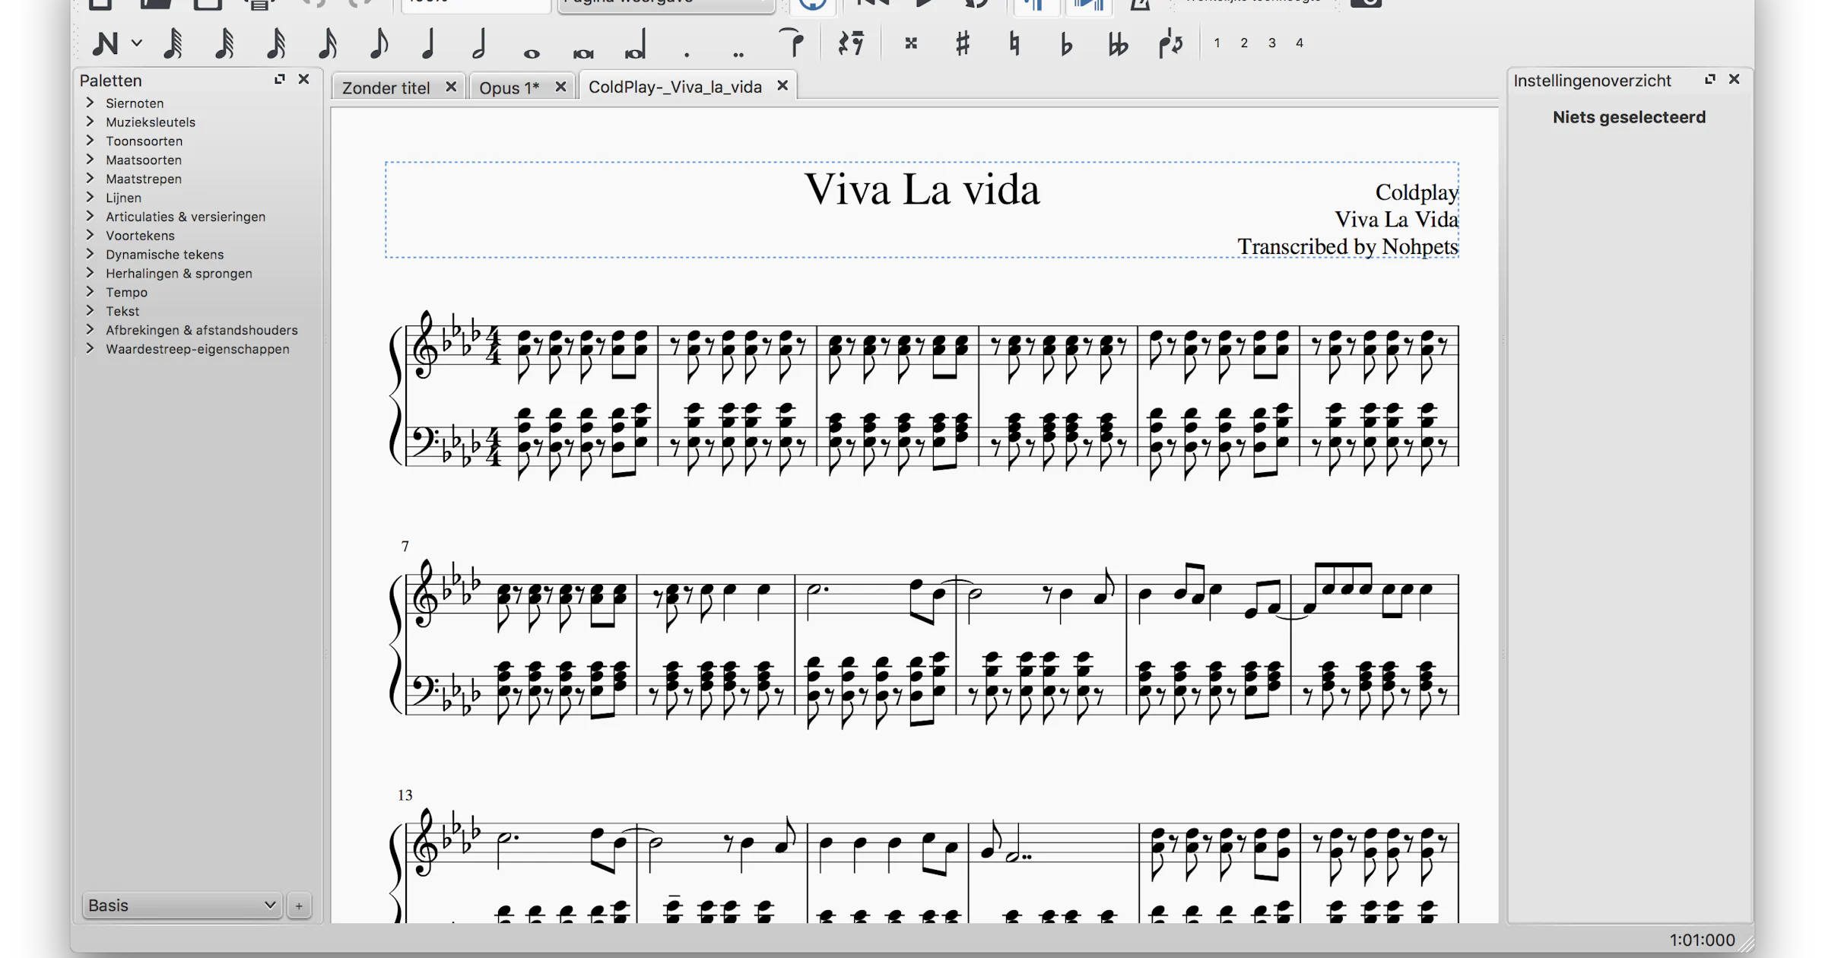
Task: Switch to the Opus 1* tab
Action: (509, 87)
